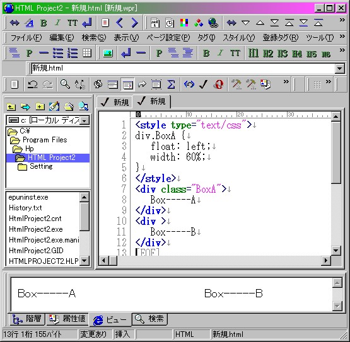
Task: Click the TT teletype icon in top toolbar
Action: (x=73, y=23)
